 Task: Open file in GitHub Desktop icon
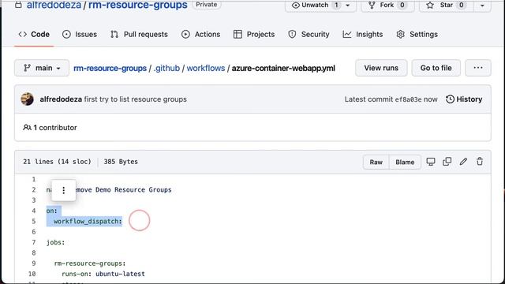pos(431,162)
